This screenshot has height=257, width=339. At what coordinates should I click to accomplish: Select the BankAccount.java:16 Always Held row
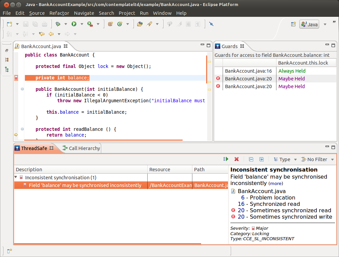[x=275, y=71]
